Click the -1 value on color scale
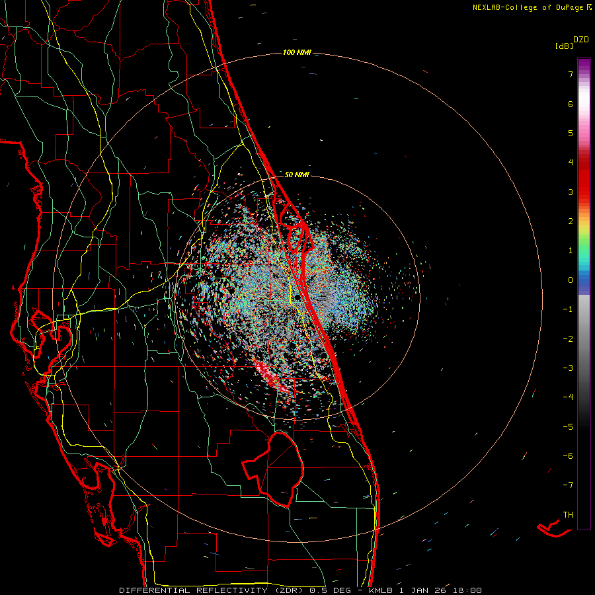 [568, 309]
